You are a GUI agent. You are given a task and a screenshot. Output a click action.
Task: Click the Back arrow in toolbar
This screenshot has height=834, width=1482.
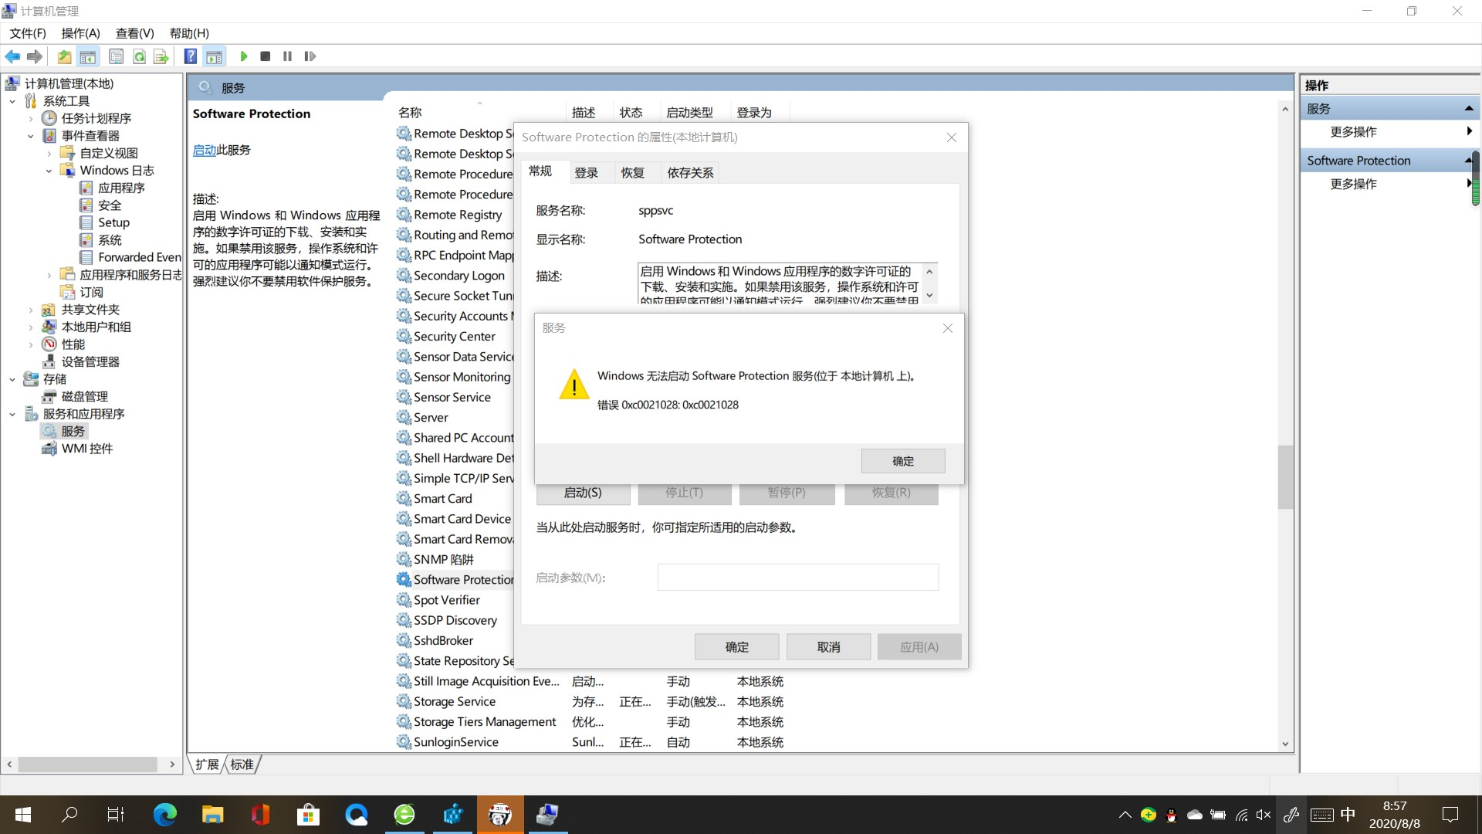12,56
